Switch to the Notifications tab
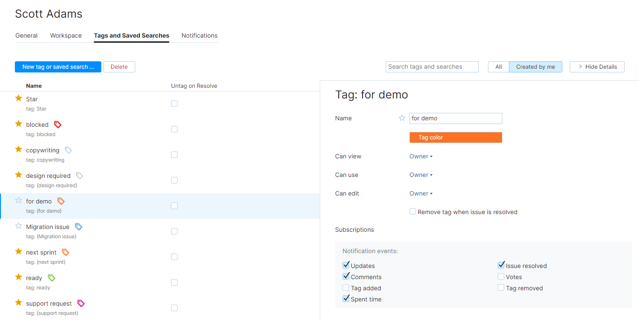 coord(199,35)
